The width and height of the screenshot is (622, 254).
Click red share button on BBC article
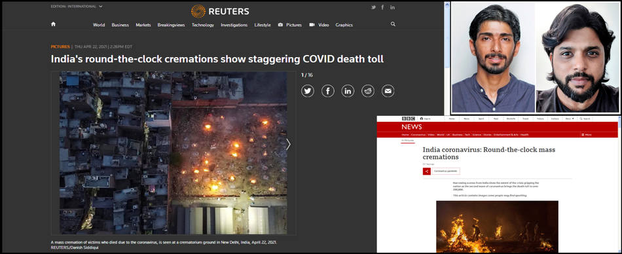[x=426, y=171]
